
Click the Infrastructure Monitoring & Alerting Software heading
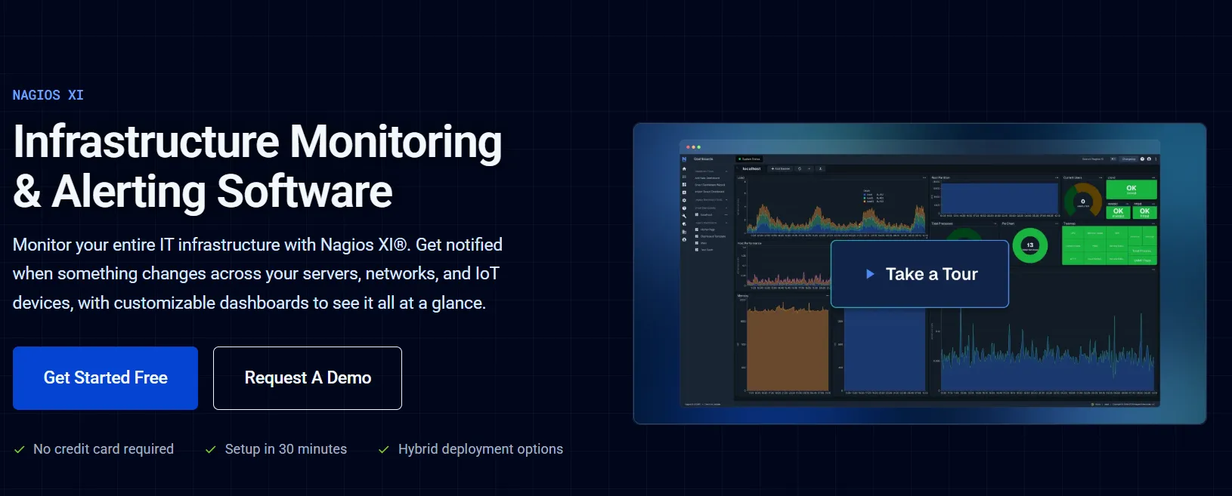tap(257, 166)
